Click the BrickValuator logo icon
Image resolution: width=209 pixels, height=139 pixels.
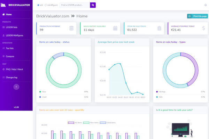coord(3,5)
